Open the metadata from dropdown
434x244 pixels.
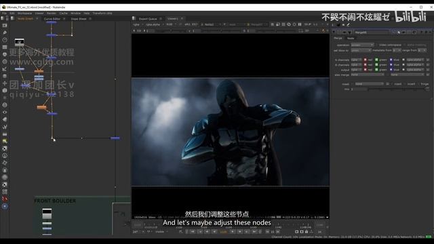[397, 50]
